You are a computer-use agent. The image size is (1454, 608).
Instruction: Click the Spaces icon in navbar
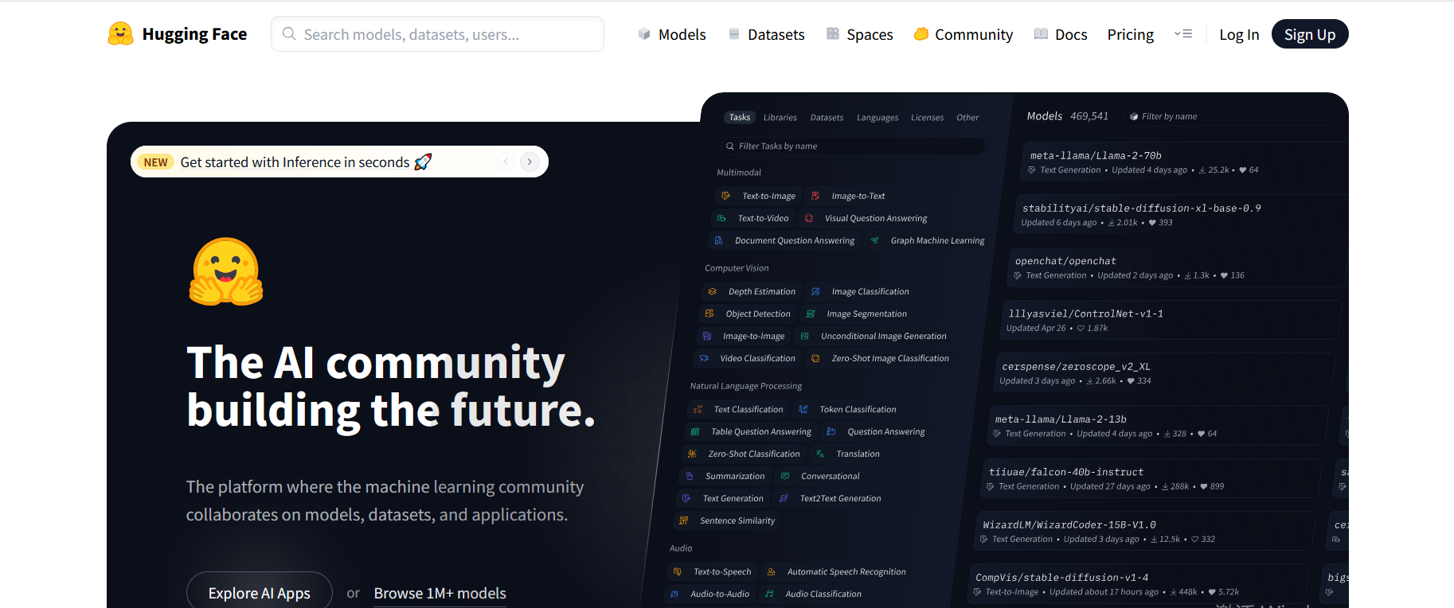point(833,34)
